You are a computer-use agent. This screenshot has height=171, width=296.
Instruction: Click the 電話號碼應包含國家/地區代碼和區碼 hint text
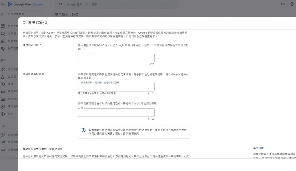pos(97,94)
